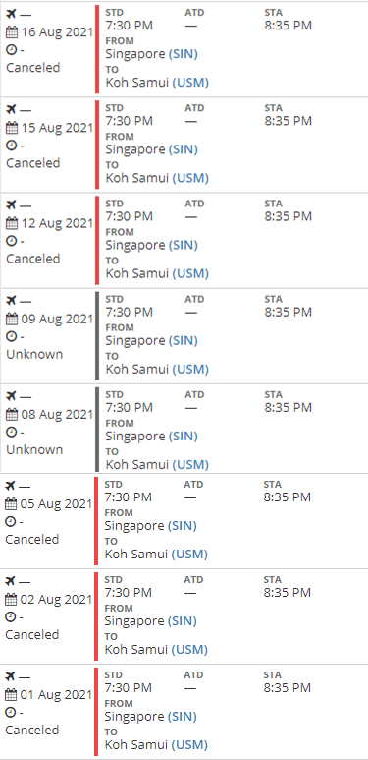Click the airplane icon for 02 Aug 2021
368x760 pixels.
point(10,581)
